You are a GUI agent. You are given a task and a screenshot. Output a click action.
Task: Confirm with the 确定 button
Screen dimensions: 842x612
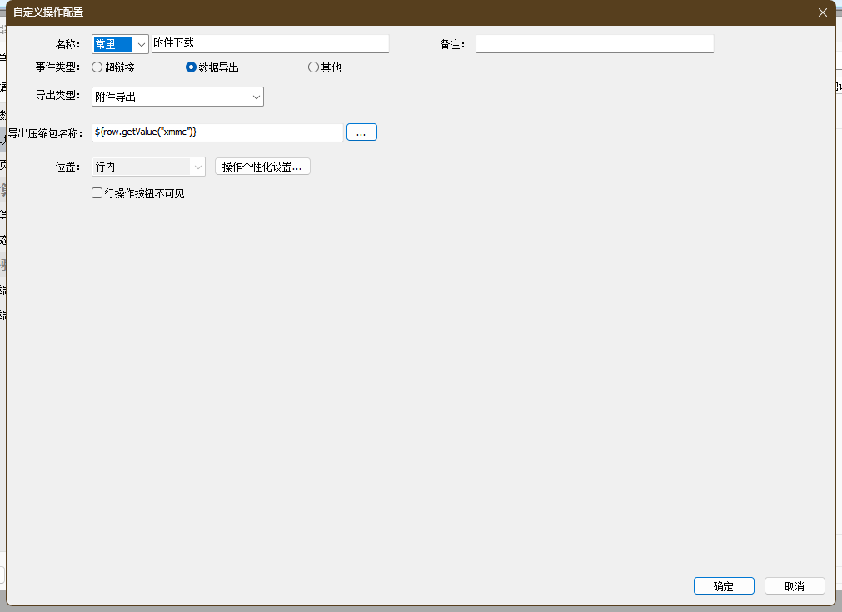tap(723, 586)
